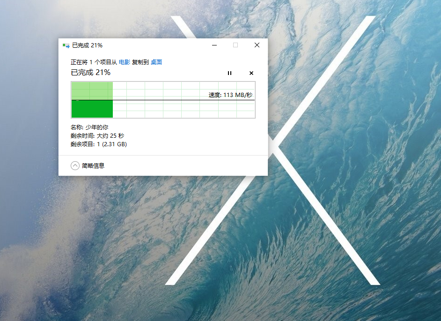Cancel the copy with the bold X

pyautogui.click(x=251, y=73)
